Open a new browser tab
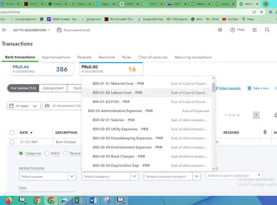 click(266, 4)
